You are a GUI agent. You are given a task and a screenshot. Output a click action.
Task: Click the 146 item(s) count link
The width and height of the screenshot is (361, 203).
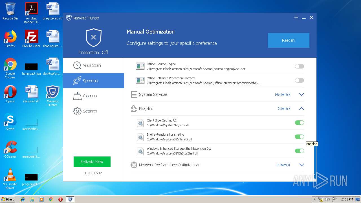click(x=282, y=94)
